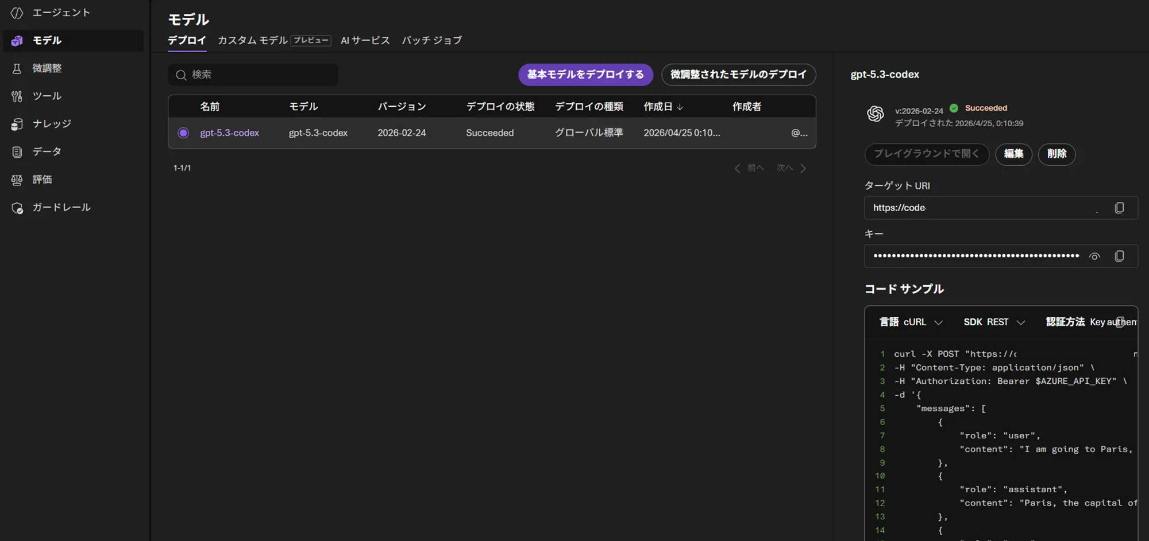Focus the 検索 search field
This screenshot has width=1149, height=541.
pyautogui.click(x=253, y=75)
